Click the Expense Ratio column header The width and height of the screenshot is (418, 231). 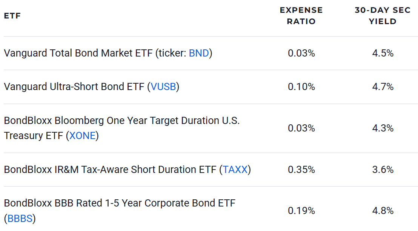point(301,16)
